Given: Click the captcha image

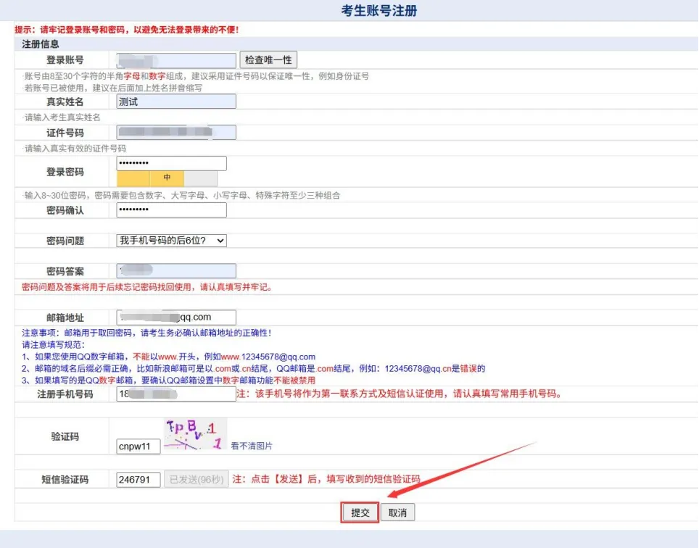Looking at the screenshot, I should coord(195,433).
